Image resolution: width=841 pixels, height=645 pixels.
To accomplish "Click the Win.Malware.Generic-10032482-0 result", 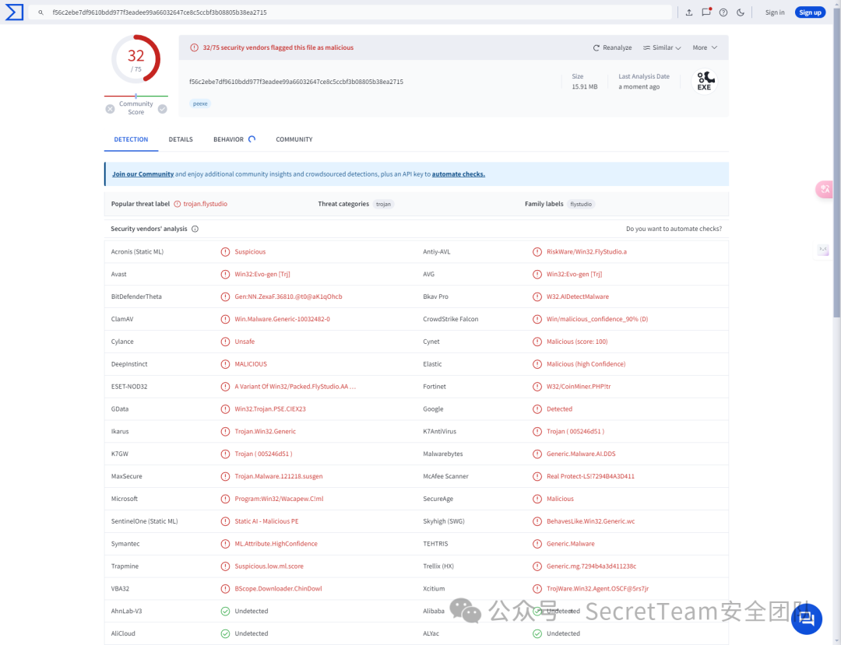I will coord(282,319).
